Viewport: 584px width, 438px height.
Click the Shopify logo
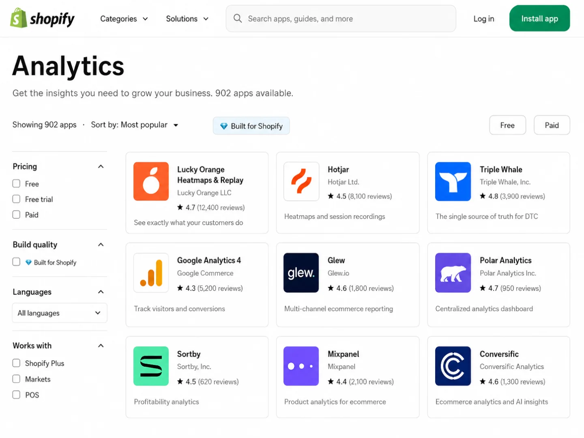tap(43, 19)
